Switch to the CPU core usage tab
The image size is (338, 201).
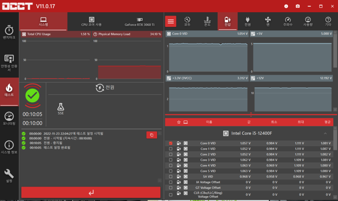pyautogui.click(x=91, y=22)
